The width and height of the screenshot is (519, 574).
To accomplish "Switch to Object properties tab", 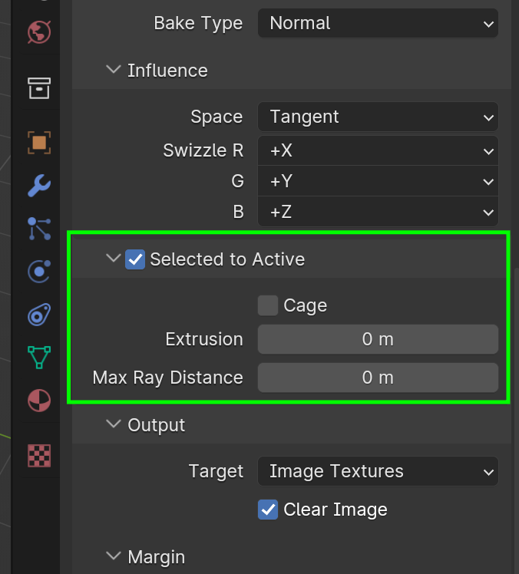I will 39,142.
